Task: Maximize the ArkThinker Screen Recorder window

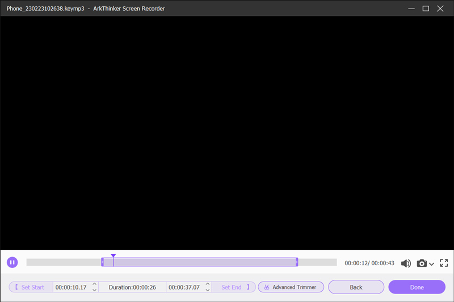Action: click(426, 9)
